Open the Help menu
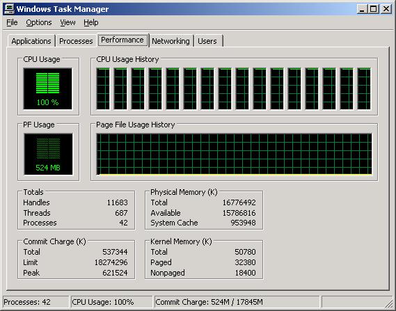Viewport: 396px width, 311px height. tap(91, 22)
